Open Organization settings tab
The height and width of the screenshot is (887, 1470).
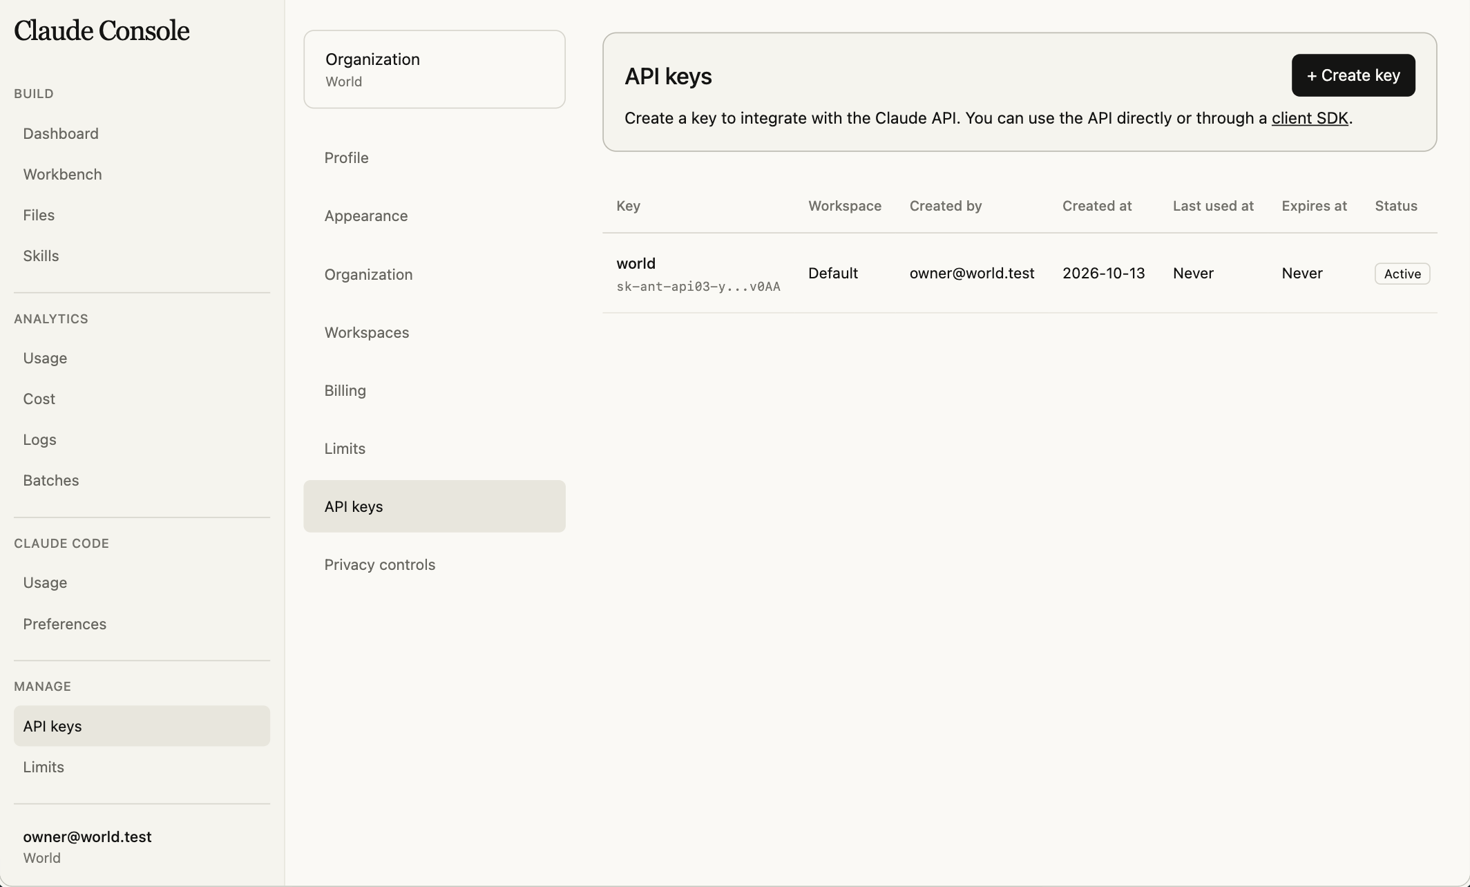click(435, 274)
